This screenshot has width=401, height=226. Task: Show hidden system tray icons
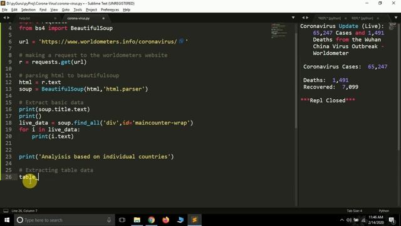(342, 220)
